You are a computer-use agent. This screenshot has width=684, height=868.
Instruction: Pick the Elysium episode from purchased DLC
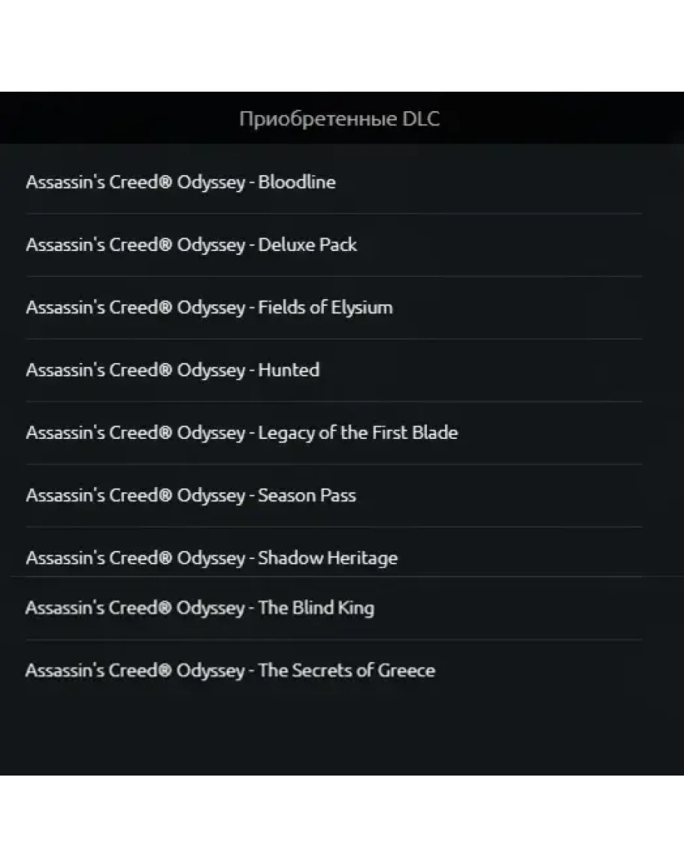click(x=325, y=307)
